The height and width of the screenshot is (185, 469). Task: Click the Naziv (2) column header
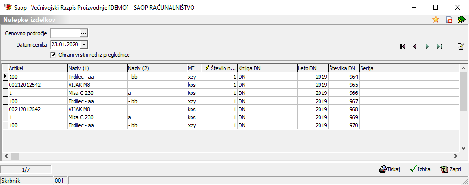pyautogui.click(x=157, y=68)
